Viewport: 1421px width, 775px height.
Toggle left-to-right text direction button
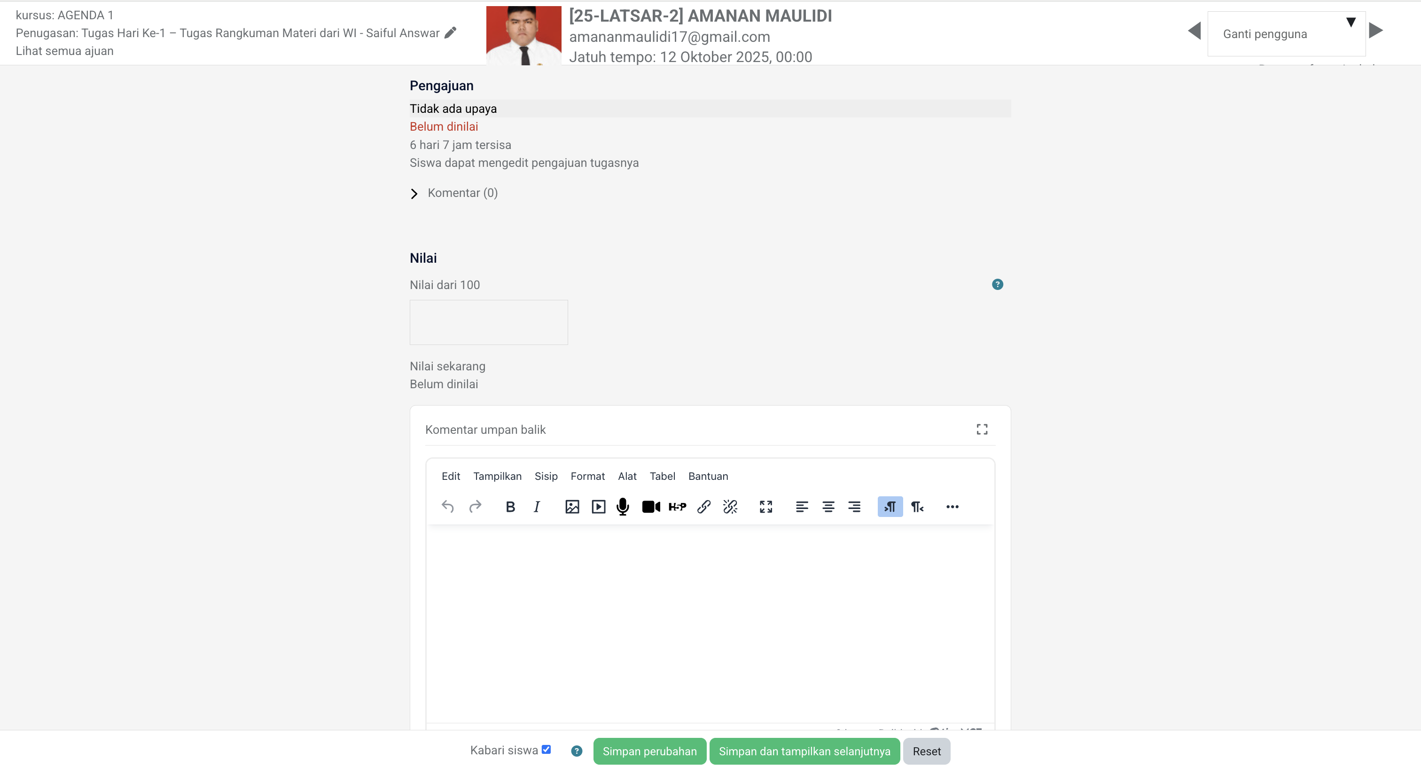tap(890, 506)
